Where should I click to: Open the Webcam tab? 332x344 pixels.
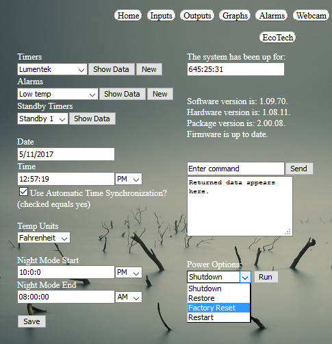coord(311,16)
